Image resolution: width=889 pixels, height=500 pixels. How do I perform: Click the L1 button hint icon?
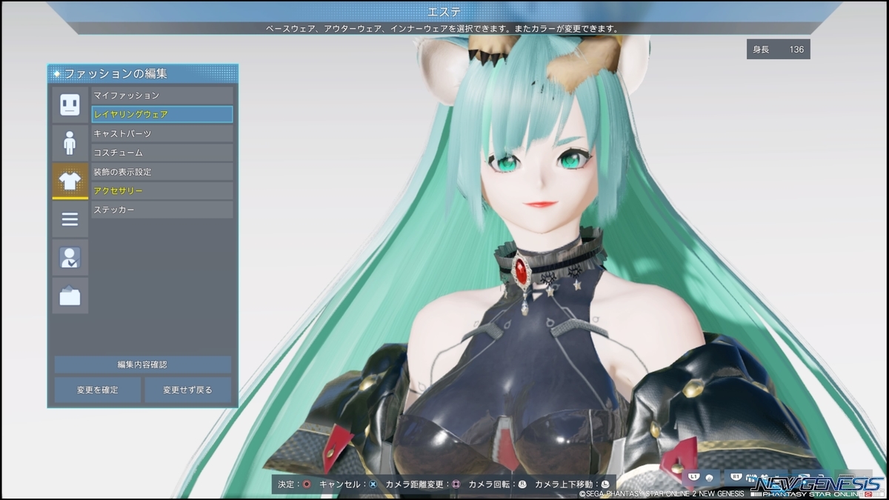694,476
